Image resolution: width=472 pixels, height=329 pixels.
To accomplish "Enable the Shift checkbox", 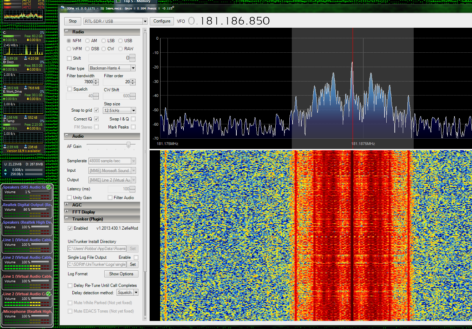I will click(x=70, y=58).
